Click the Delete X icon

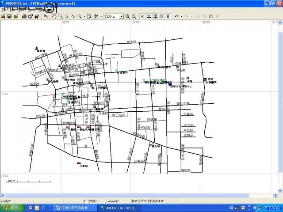tap(217, 16)
